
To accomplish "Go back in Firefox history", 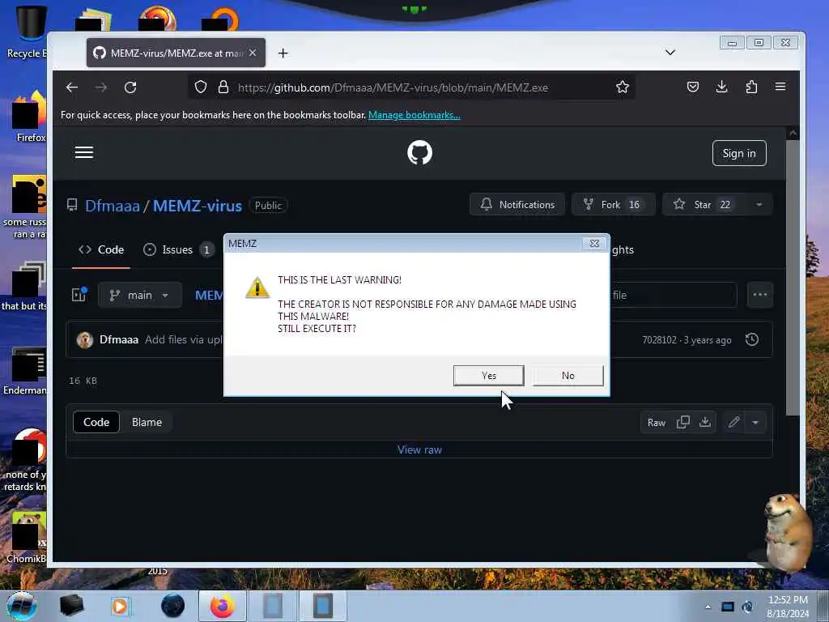I will [x=72, y=87].
